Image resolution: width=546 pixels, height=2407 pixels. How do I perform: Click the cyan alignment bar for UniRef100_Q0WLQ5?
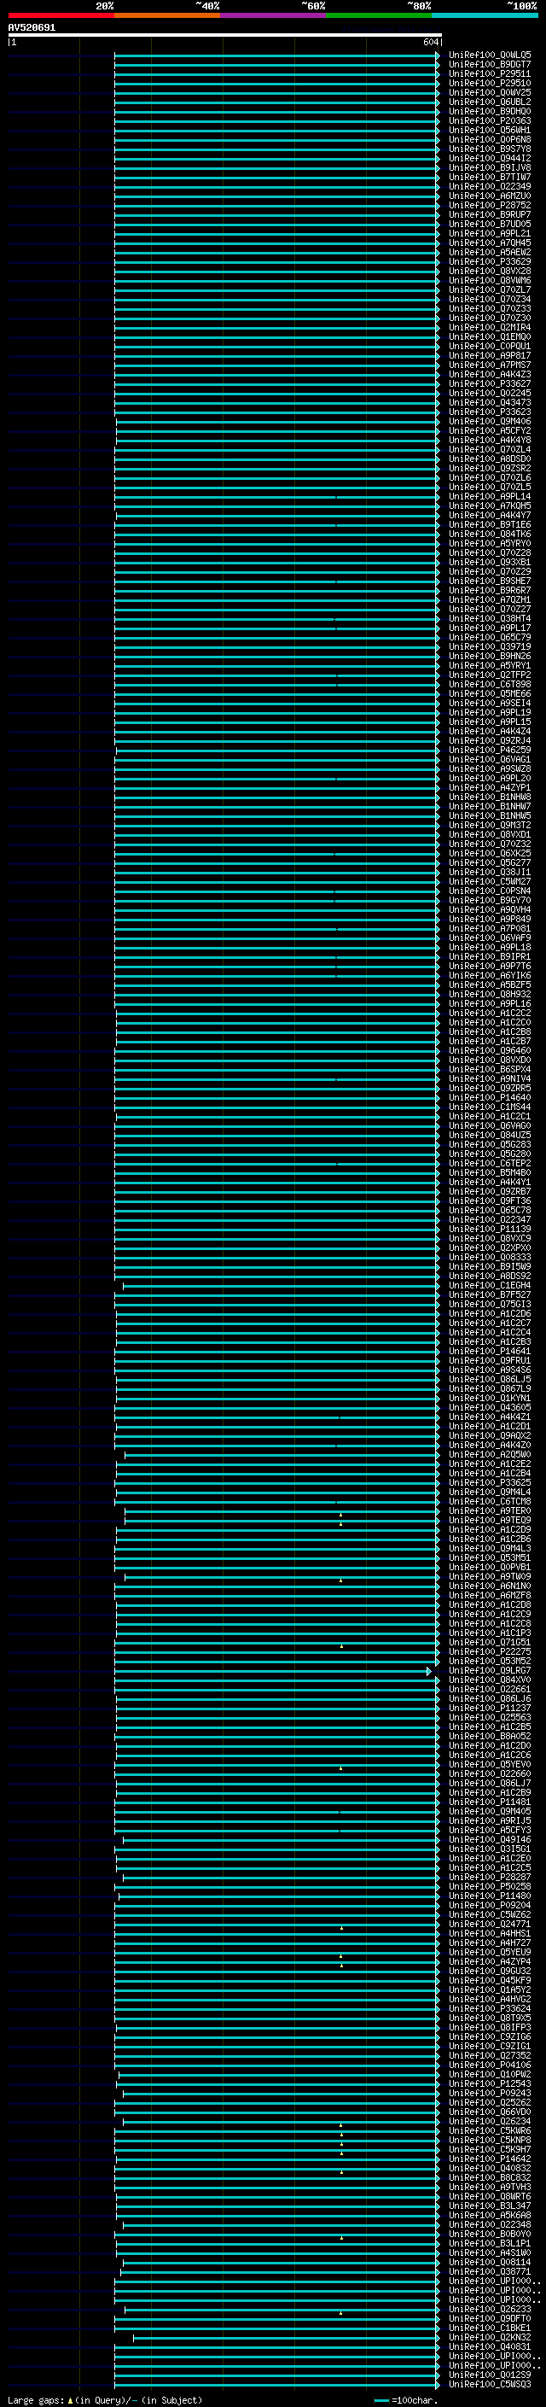click(x=277, y=56)
